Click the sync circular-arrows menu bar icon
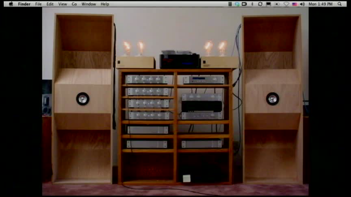The image size is (351, 197). tap(260, 4)
